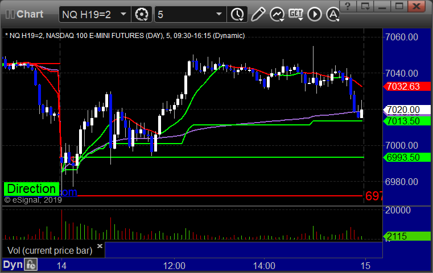Open the chart settings gear menu
This screenshot has width=433, height=273.
[141, 14]
